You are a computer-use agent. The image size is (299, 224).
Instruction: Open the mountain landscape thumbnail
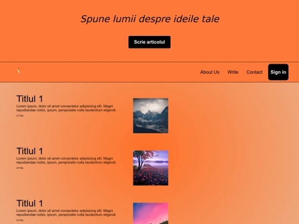[151, 116]
